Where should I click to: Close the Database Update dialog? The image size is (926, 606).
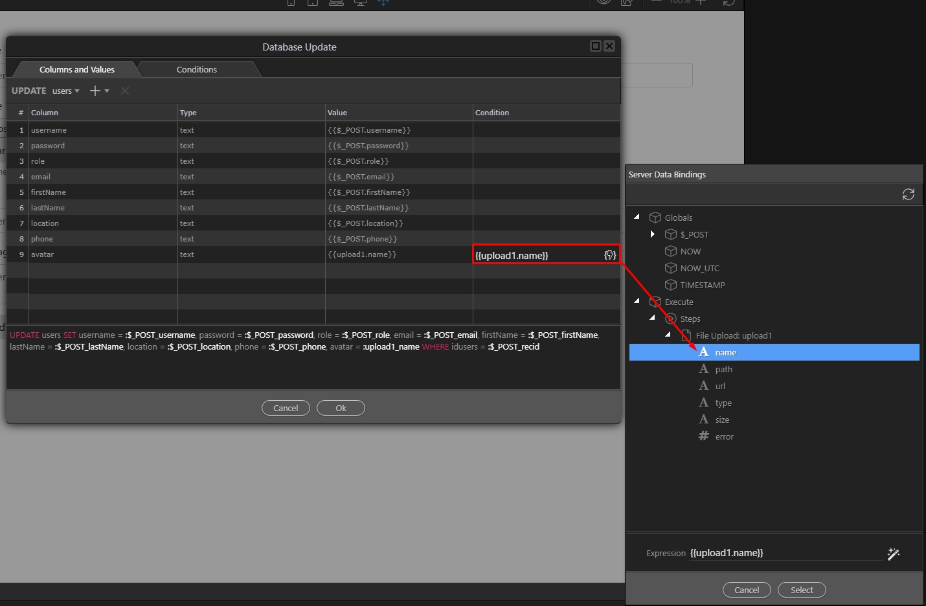coord(609,46)
